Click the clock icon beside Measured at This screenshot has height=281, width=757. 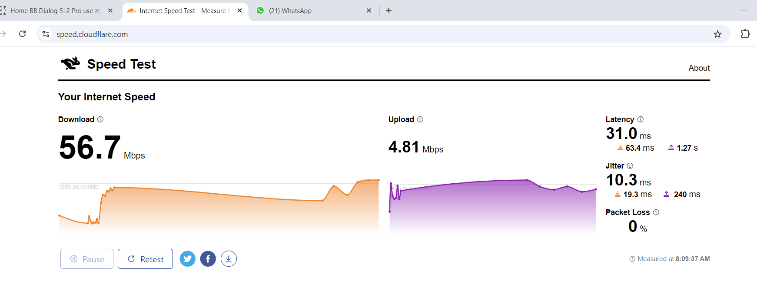point(632,259)
